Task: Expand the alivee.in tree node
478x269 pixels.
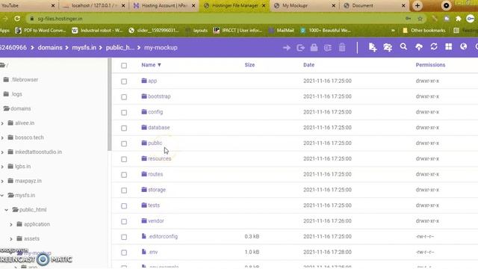Action: pos(2,123)
